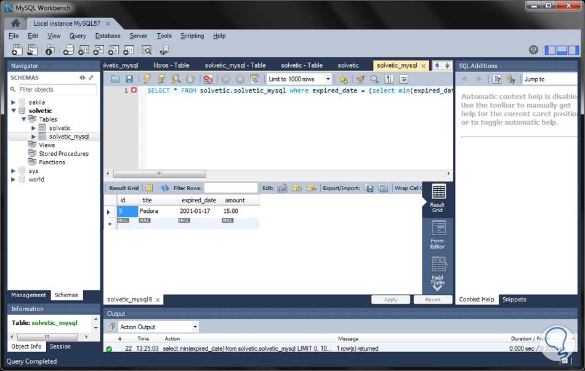Create new schema toolbar icon
The image size is (585, 371).
pos(68,50)
